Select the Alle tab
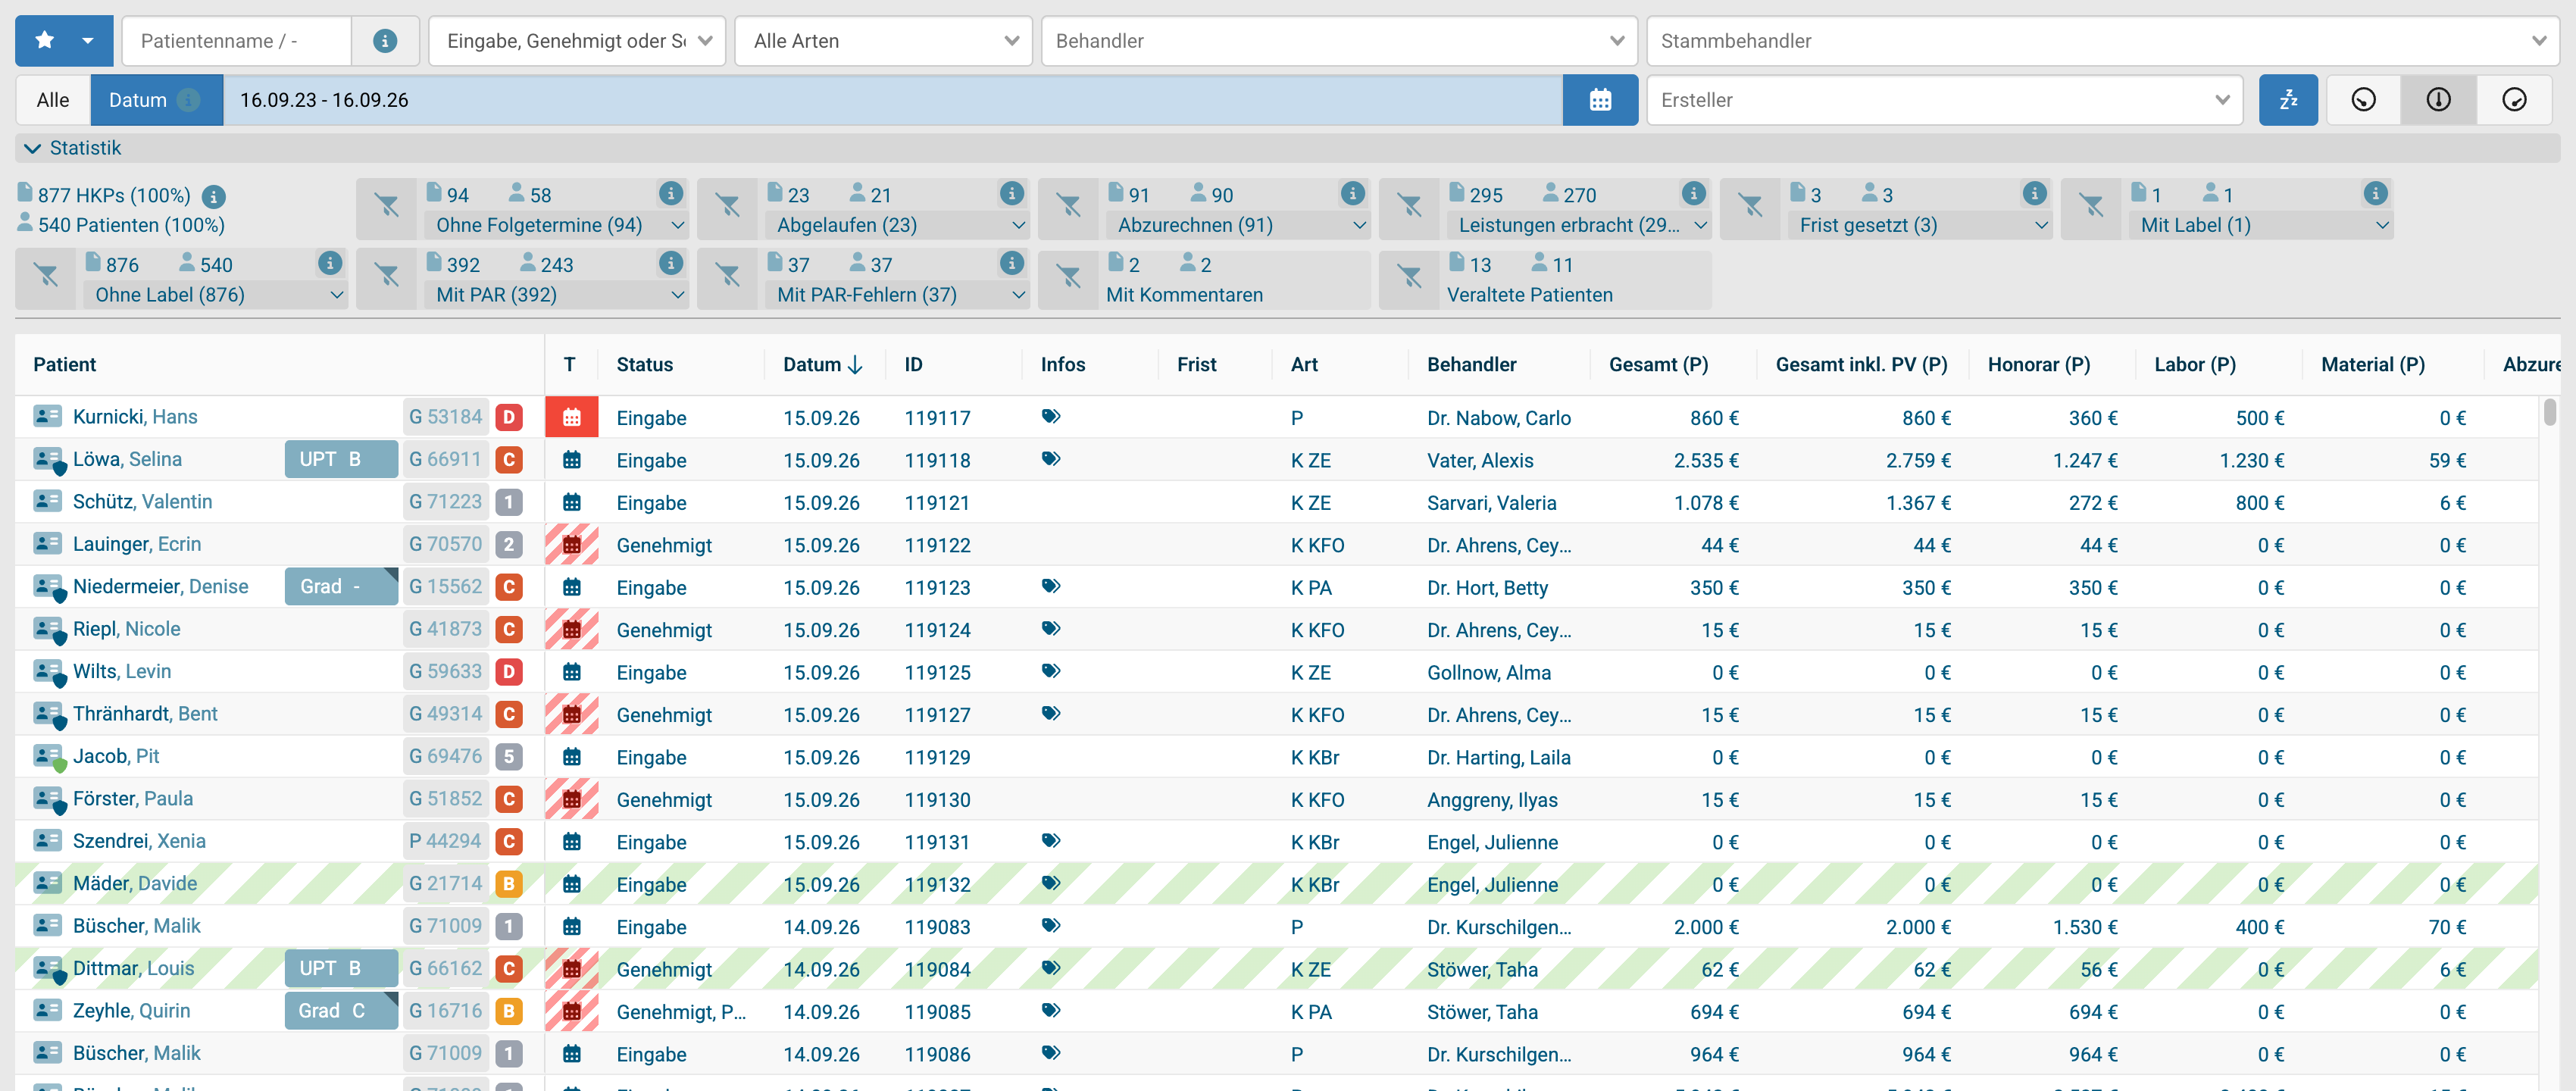2576x1091 pixels. [x=53, y=100]
